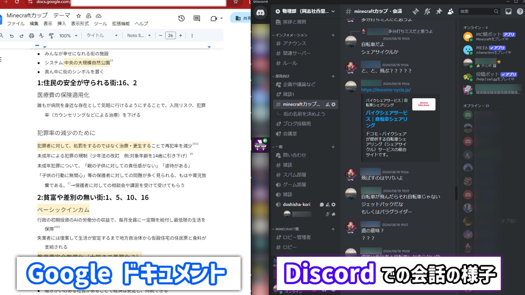
Task: Go to the ルール channel
Action: 305,63
